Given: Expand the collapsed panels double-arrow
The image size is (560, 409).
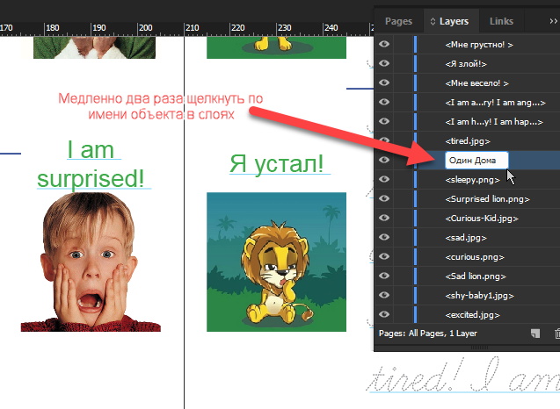Looking at the screenshot, I should click(553, 21).
